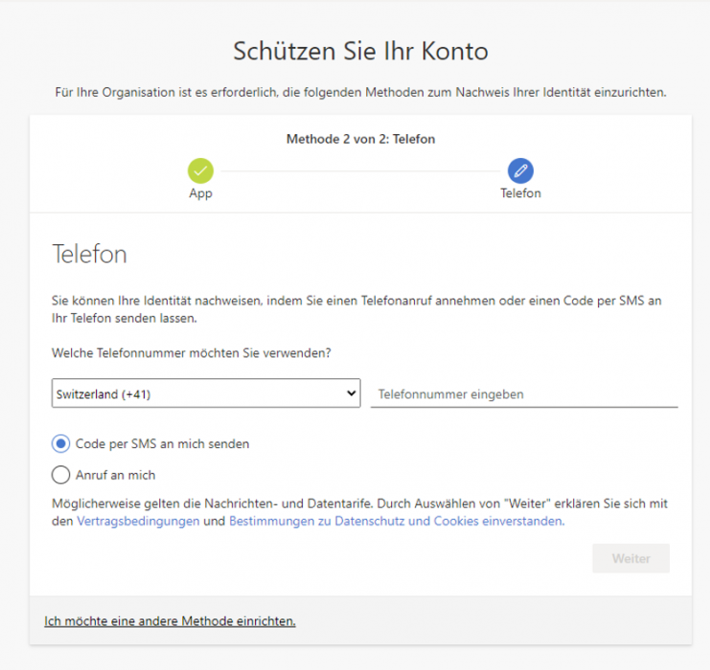Select the "App" step label
This screenshot has width=710, height=670.
(x=200, y=193)
